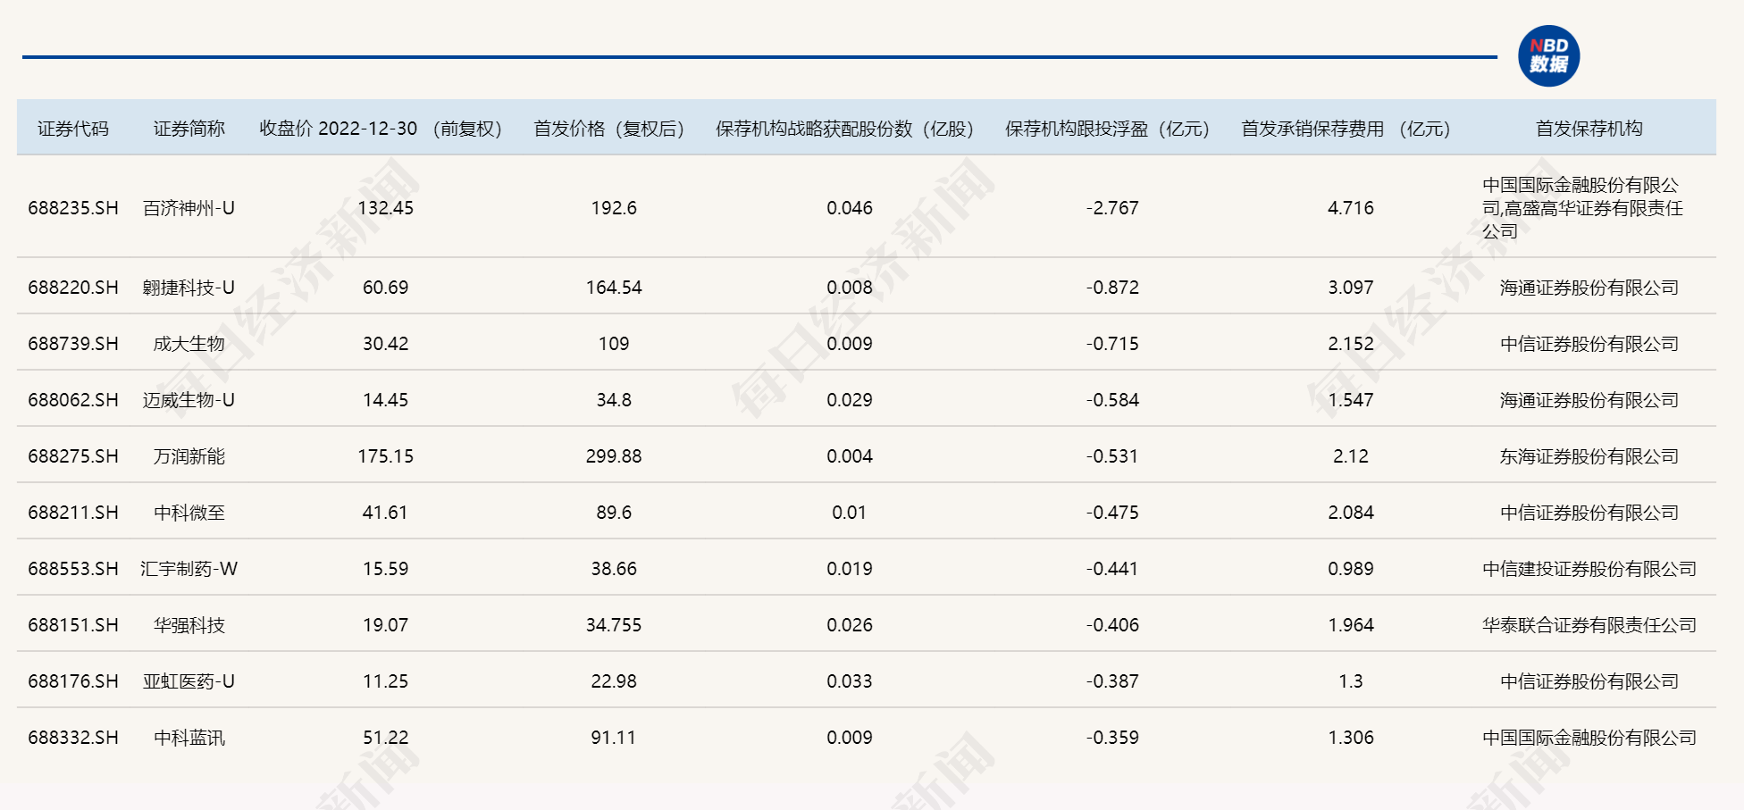1744x810 pixels.
Task: Select stock code 688176.SH
Action: tap(73, 681)
